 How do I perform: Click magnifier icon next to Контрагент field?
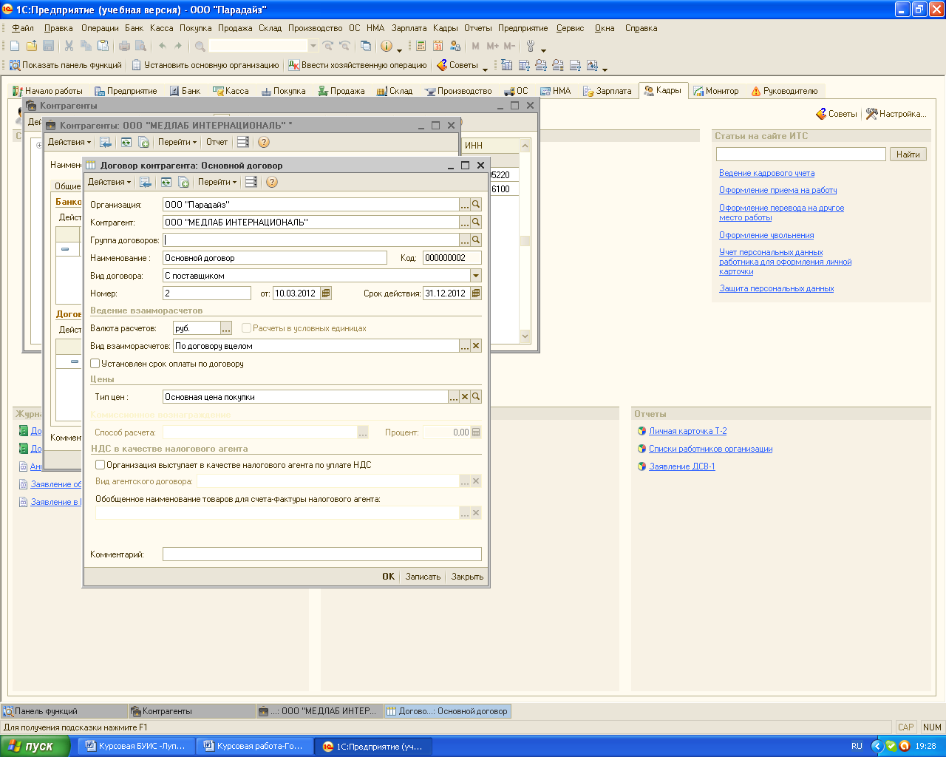(x=476, y=223)
